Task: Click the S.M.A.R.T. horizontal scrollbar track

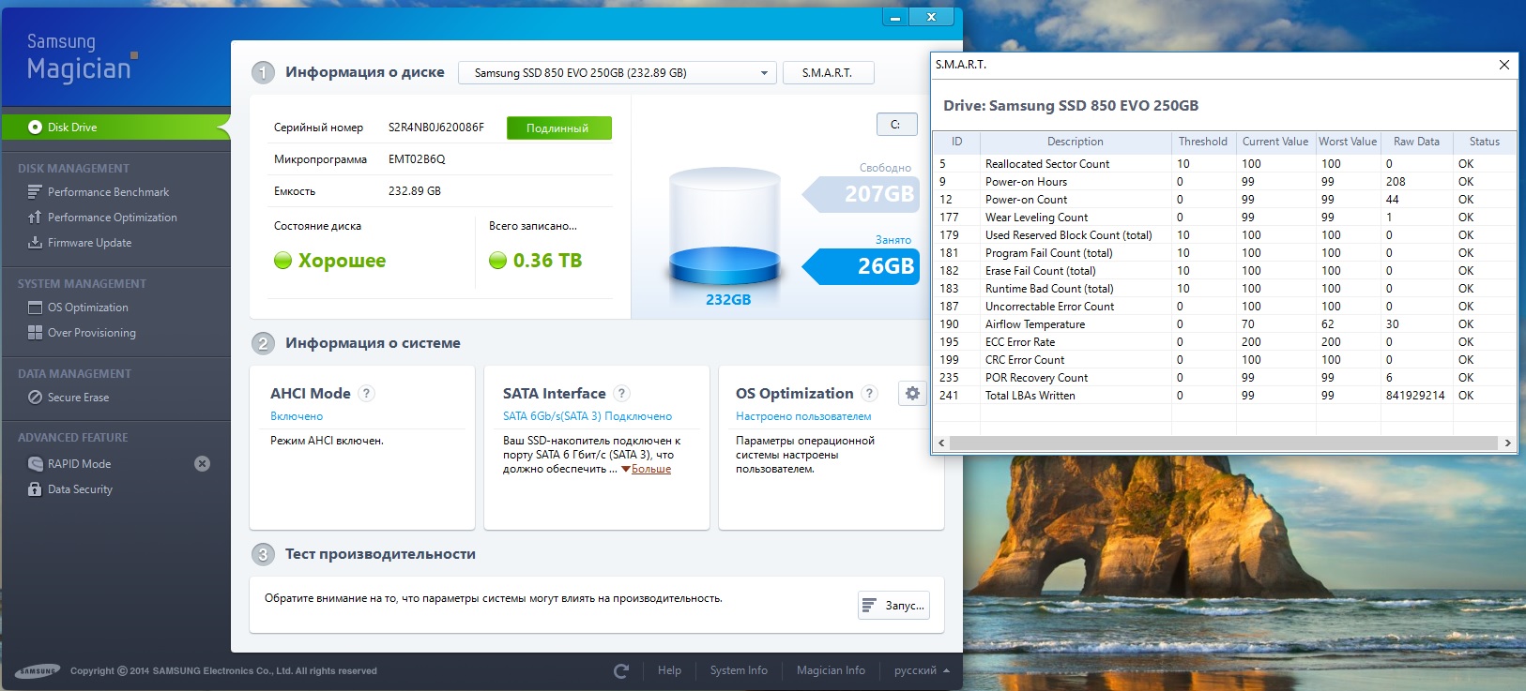Action: click(x=1225, y=443)
